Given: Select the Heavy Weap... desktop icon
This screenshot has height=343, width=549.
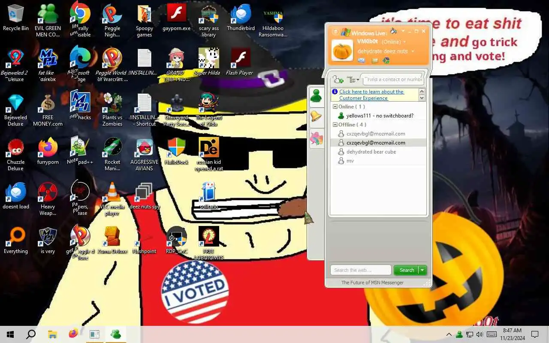Looking at the screenshot, I should pyautogui.click(x=48, y=199).
